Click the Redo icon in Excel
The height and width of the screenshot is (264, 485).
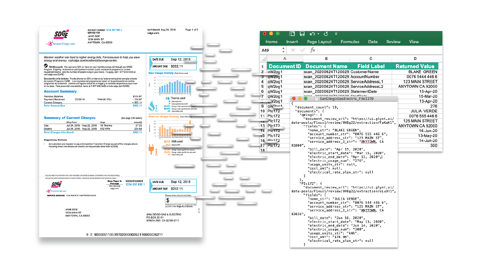pyautogui.click(x=326, y=34)
